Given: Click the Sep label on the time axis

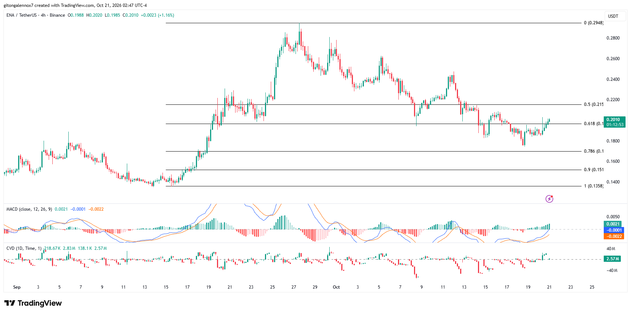Looking at the screenshot, I should (17, 287).
